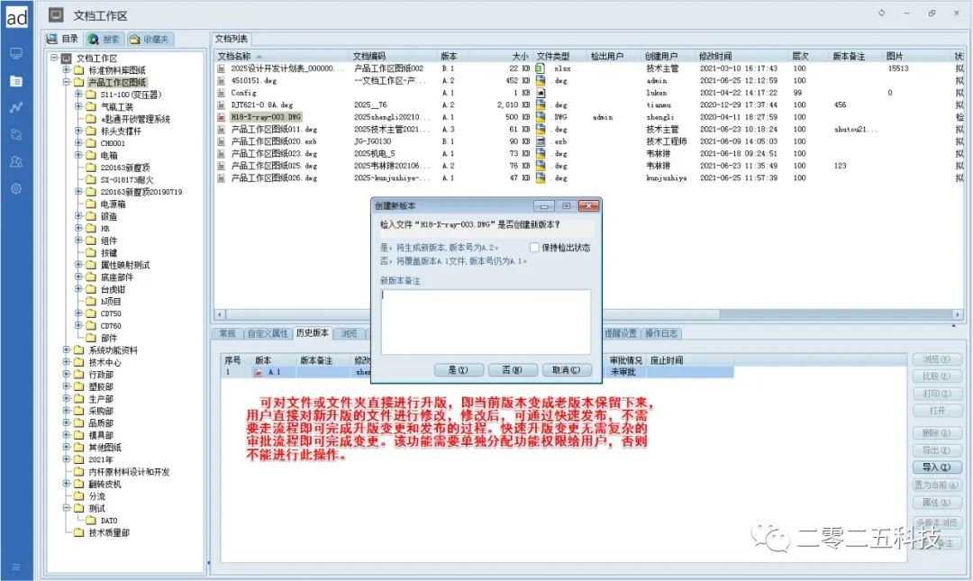Switch to the 搜索 tab
This screenshot has width=973, height=581.
104,39
